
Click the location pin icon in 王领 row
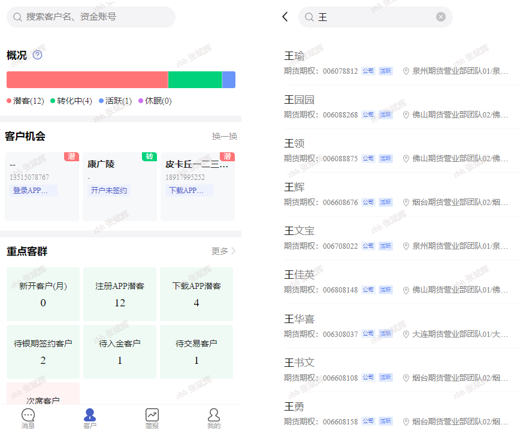(406, 159)
